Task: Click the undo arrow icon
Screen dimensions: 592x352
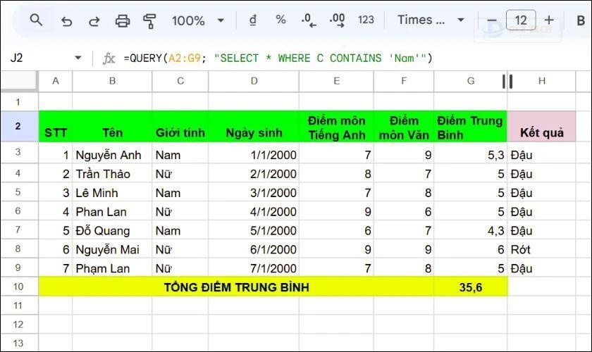Action: click(x=66, y=21)
